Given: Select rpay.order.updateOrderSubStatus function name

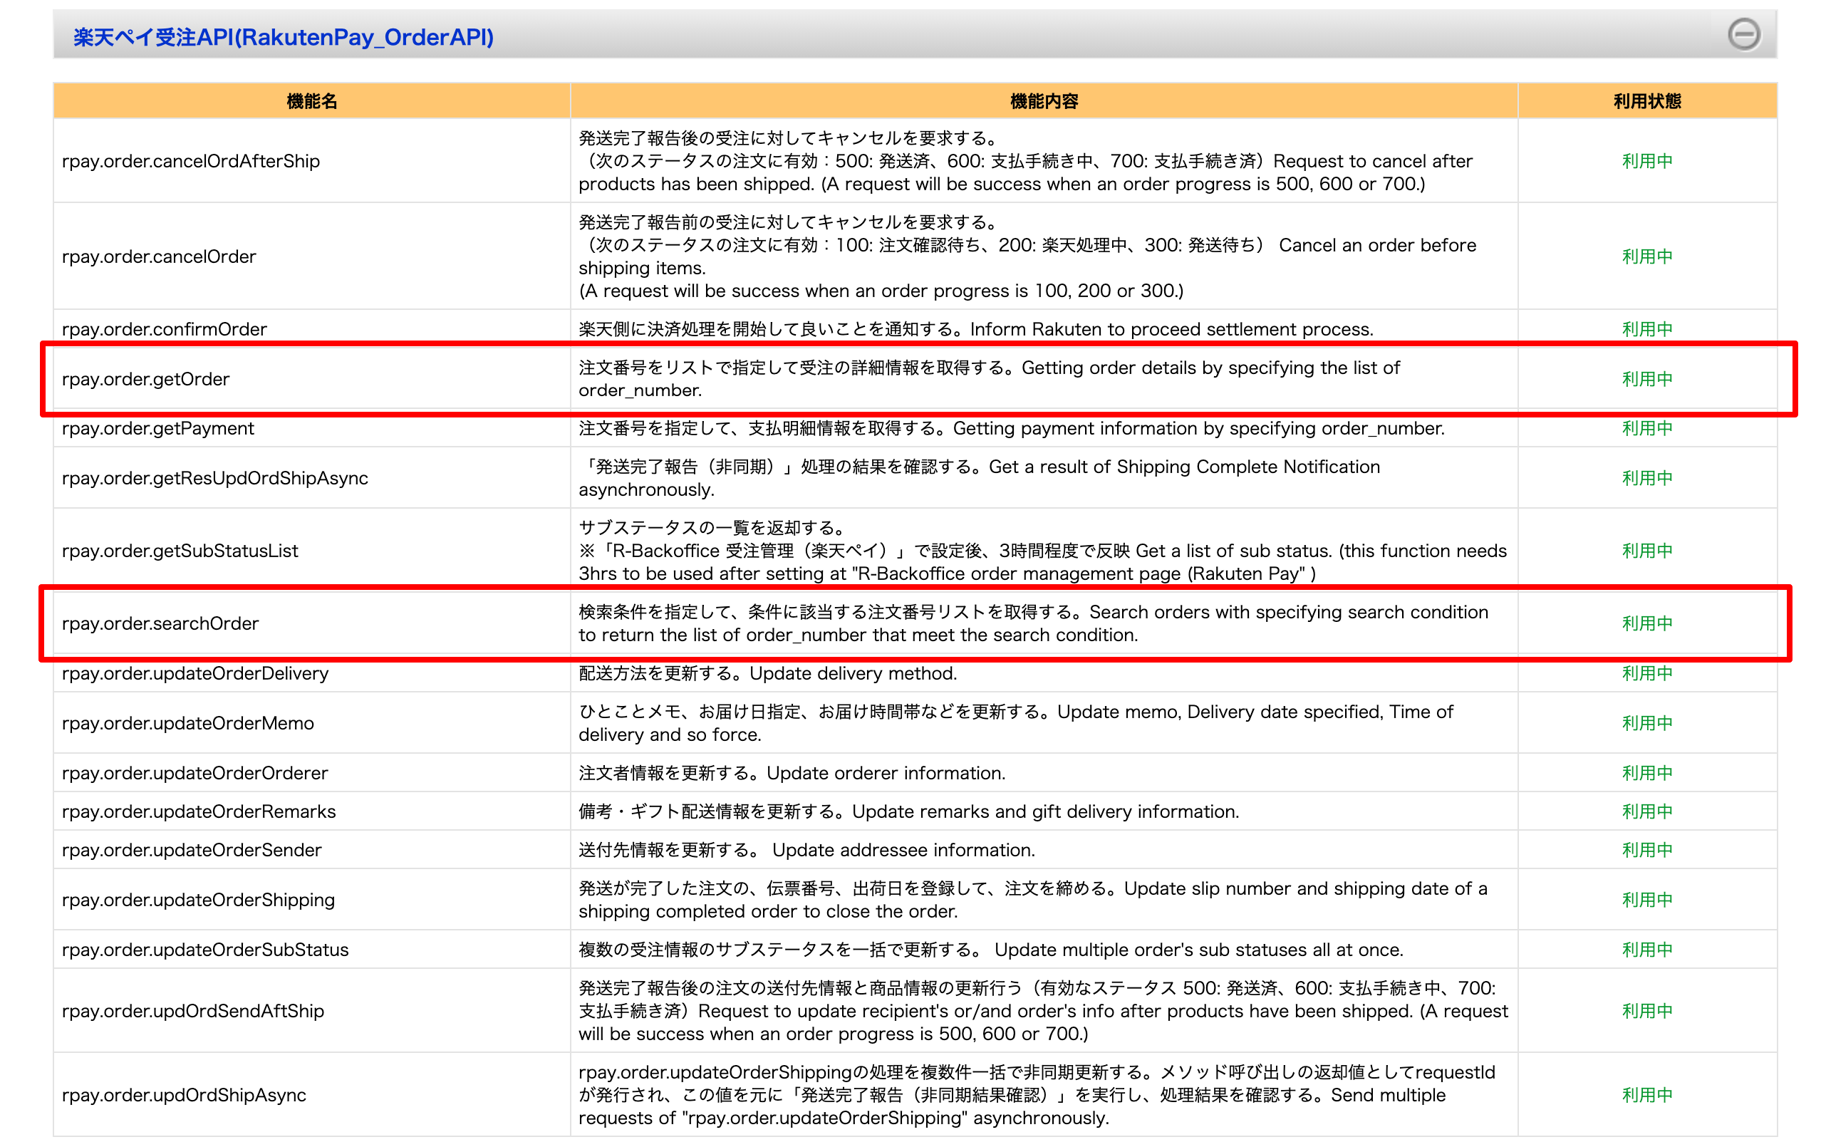Looking at the screenshot, I should 204,950.
